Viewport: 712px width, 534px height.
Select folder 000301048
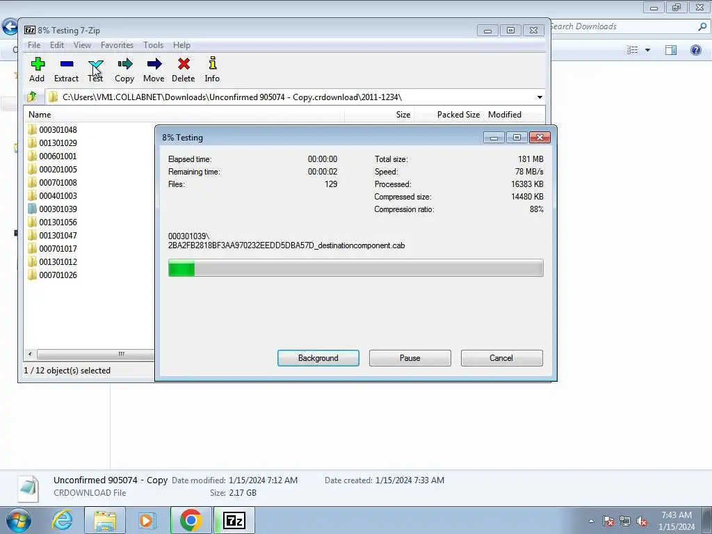pos(58,130)
